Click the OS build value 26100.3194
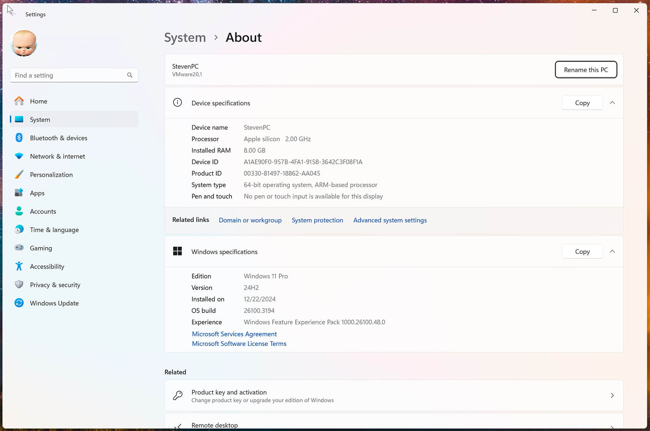This screenshot has height=431, width=650. point(259,311)
